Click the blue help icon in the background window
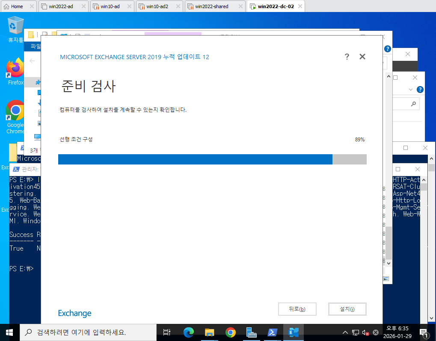Viewport: 436px width, 341px height. click(420, 90)
